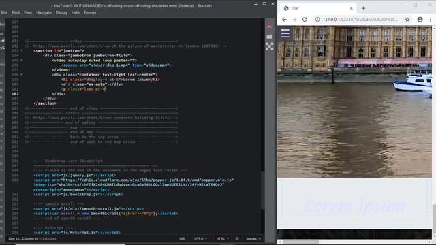
Task: Open the Navigate menu
Action: pyautogui.click(x=44, y=12)
